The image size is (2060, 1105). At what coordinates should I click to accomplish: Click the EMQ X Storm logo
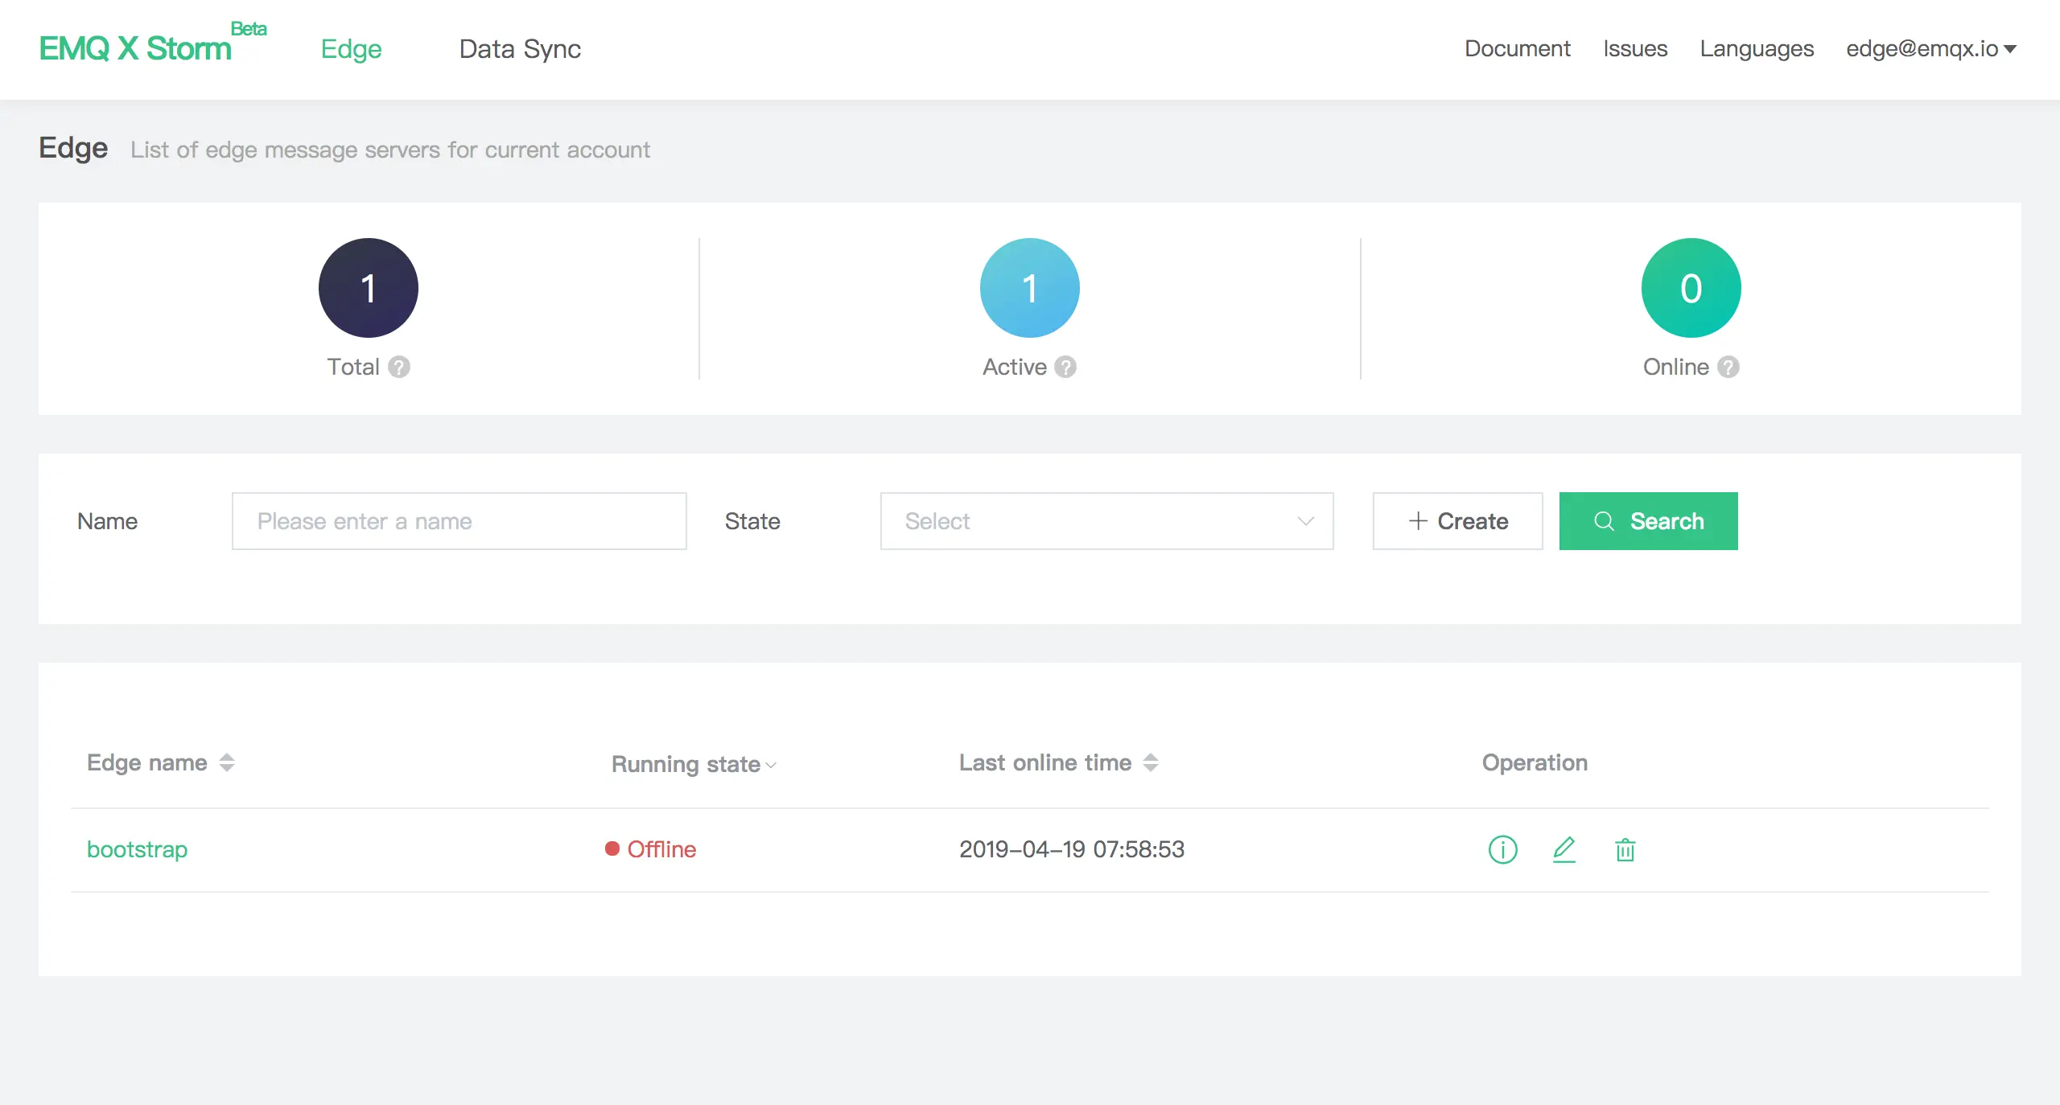[135, 49]
